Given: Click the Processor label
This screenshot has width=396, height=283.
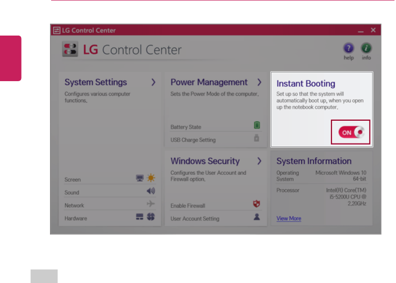Looking at the screenshot, I should pos(288,190).
